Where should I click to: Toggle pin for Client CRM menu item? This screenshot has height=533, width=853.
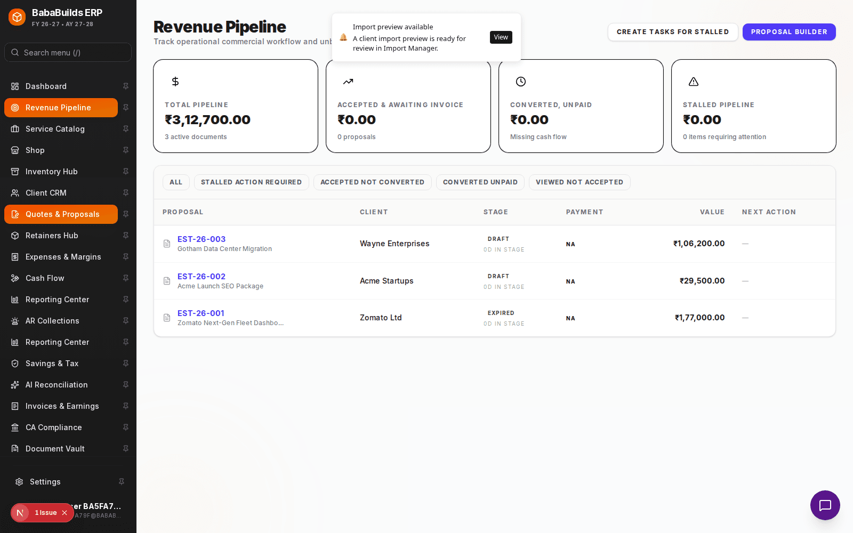[x=126, y=193]
